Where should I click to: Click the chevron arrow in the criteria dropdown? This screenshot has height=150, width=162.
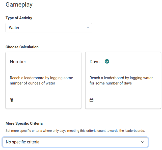click(143, 142)
